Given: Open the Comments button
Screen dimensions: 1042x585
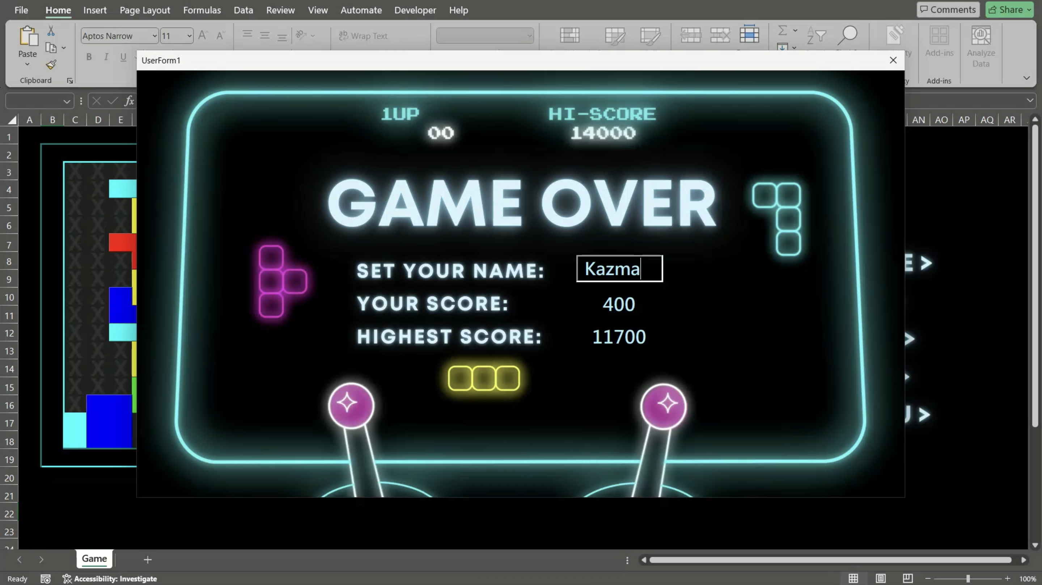Looking at the screenshot, I should [x=948, y=10].
